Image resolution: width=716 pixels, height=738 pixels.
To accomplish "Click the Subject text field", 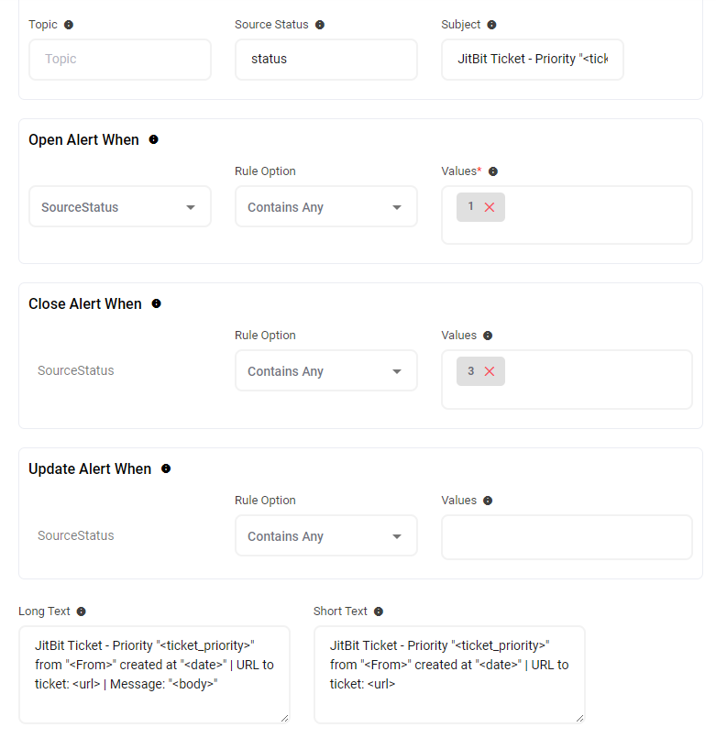I will pos(532,60).
